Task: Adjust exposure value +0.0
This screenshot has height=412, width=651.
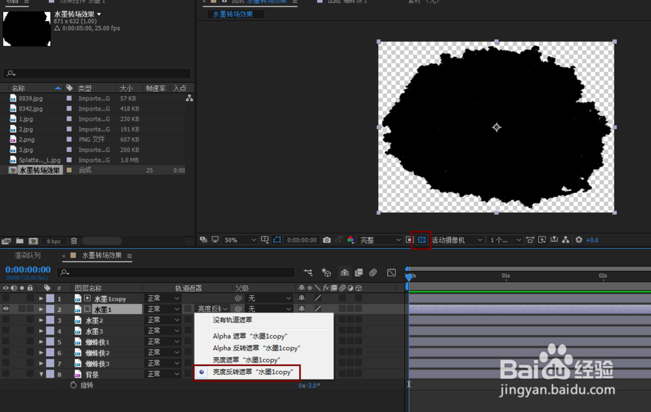Action: [x=592, y=240]
